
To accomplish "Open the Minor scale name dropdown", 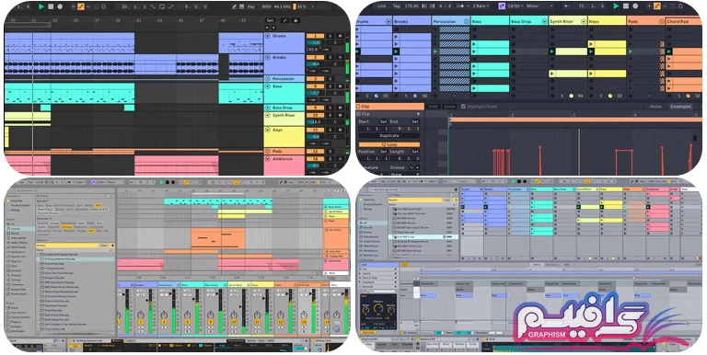I will coord(539,6).
